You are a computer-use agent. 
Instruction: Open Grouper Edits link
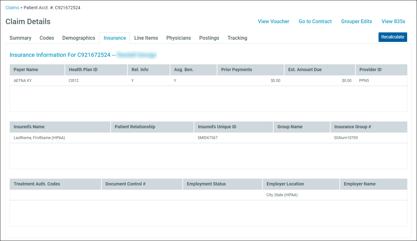357,22
